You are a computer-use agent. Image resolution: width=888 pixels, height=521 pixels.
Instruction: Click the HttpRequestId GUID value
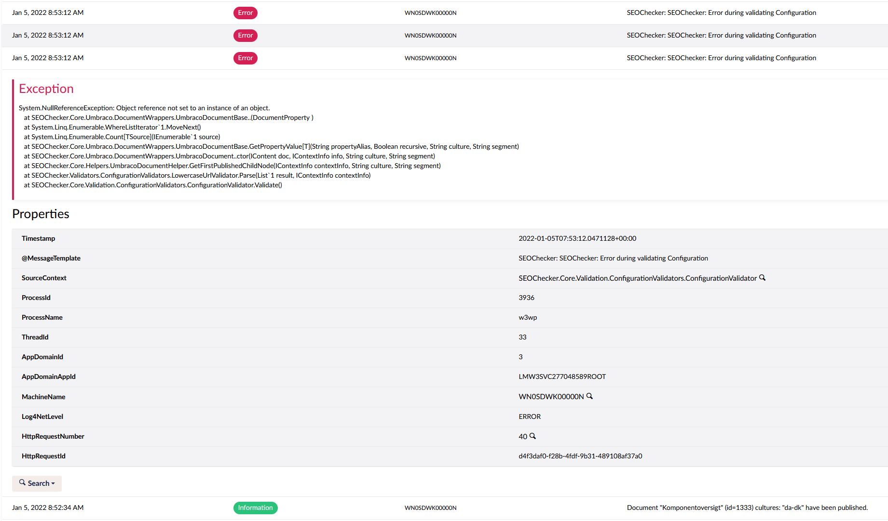pyautogui.click(x=580, y=456)
